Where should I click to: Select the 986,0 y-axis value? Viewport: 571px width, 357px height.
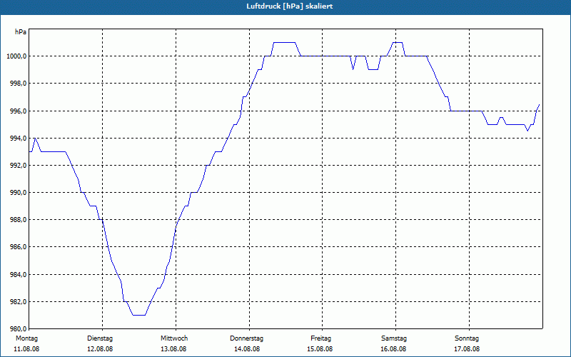coord(19,247)
